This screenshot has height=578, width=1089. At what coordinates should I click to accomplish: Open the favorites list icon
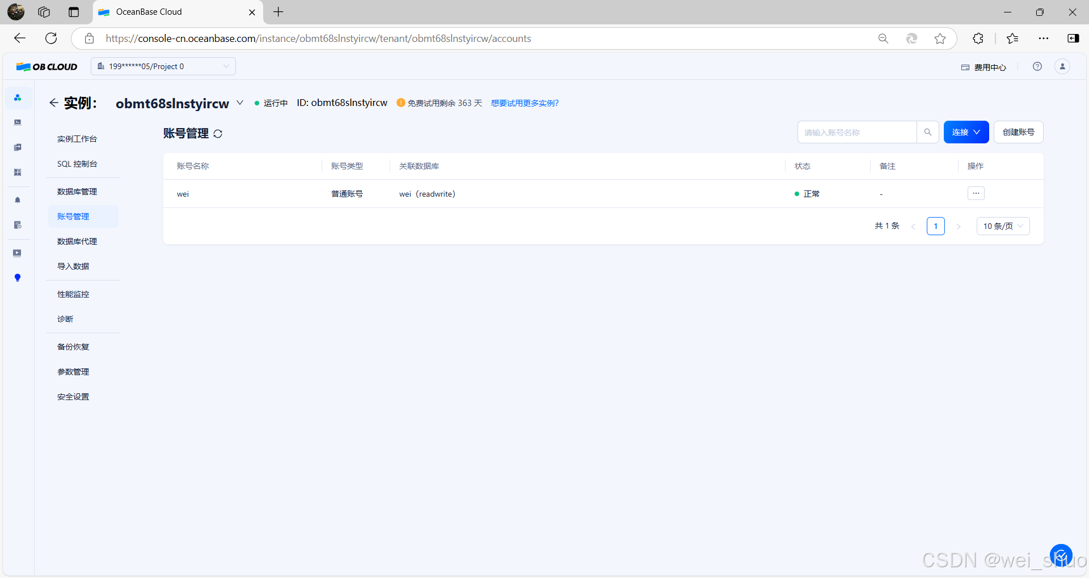[x=1012, y=39]
